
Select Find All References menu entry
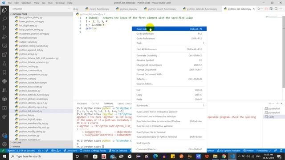(169, 49)
